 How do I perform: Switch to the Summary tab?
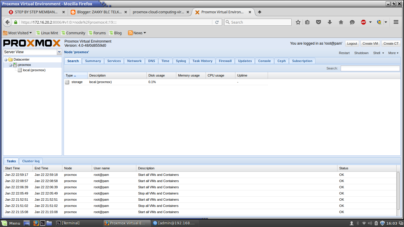click(93, 61)
